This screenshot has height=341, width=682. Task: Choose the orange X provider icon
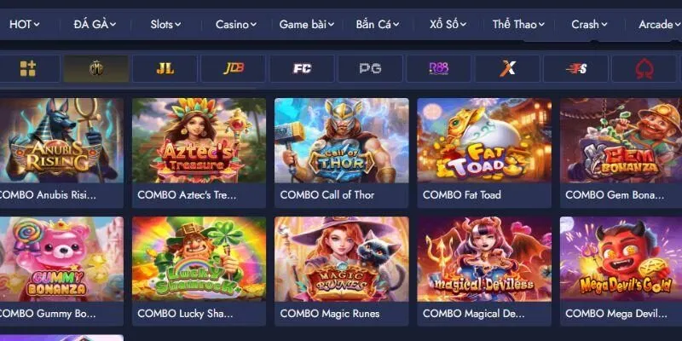(x=507, y=68)
